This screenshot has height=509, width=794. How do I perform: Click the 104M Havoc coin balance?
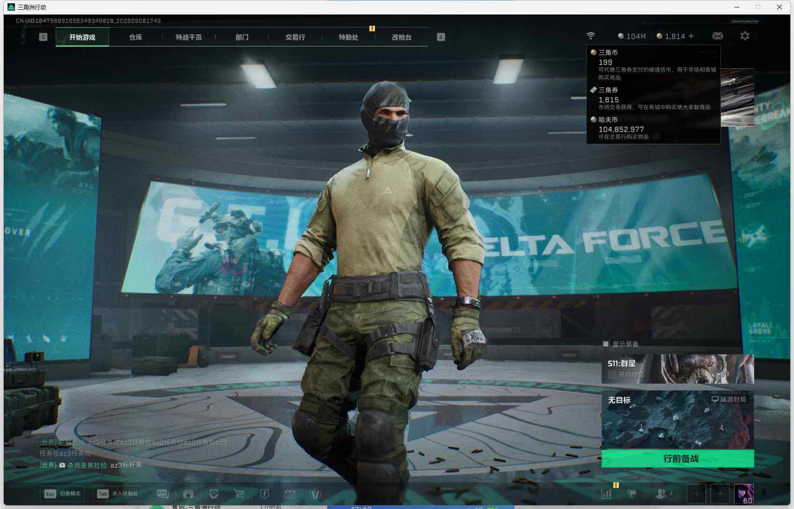pos(632,36)
